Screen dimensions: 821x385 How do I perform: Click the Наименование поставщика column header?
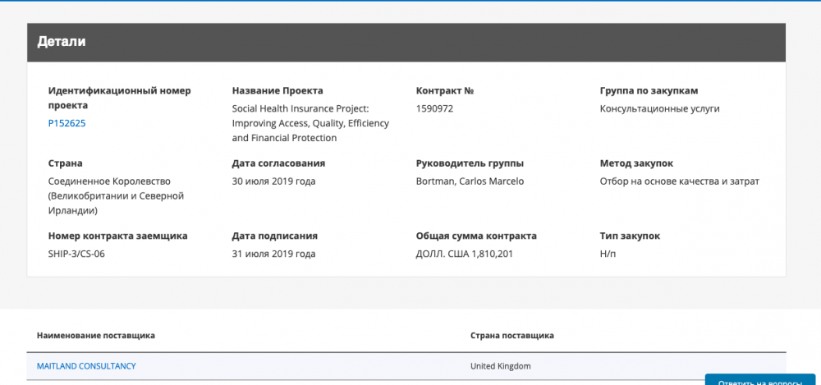coord(96,335)
